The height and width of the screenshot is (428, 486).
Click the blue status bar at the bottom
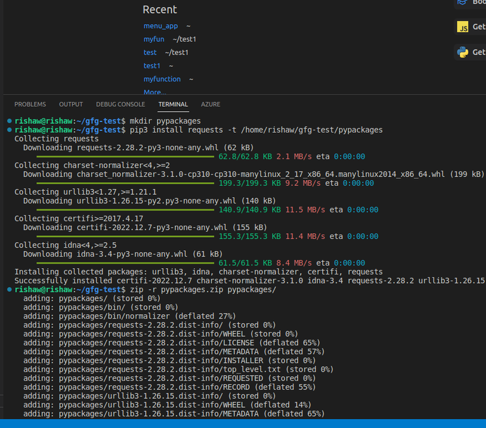(x=243, y=423)
